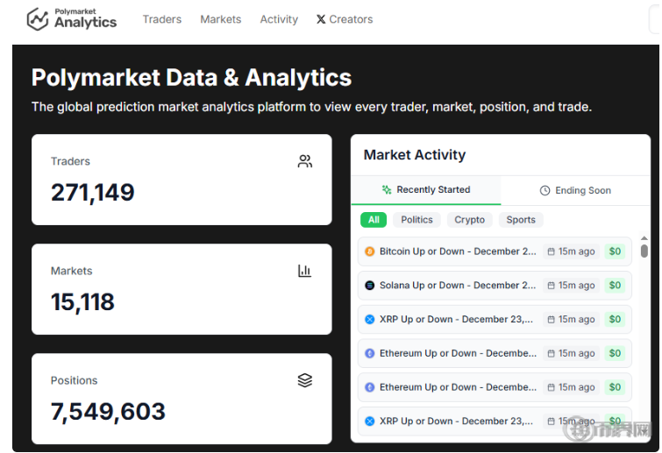The height and width of the screenshot is (453, 662).
Task: Switch to the Ending Soon tab
Action: click(x=575, y=190)
